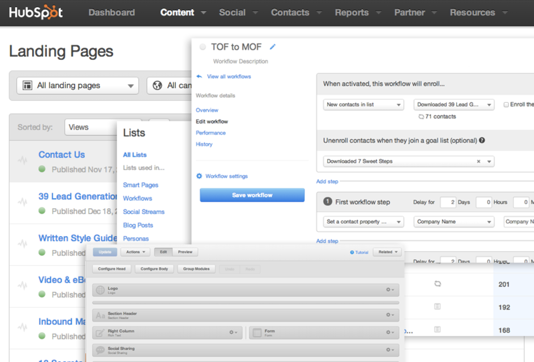Viewport: 534px width, 362px height.
Task: Open the Resources menu
Action: [478, 13]
